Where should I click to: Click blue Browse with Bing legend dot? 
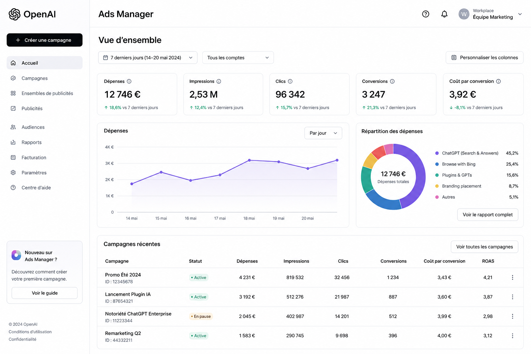[x=437, y=164]
